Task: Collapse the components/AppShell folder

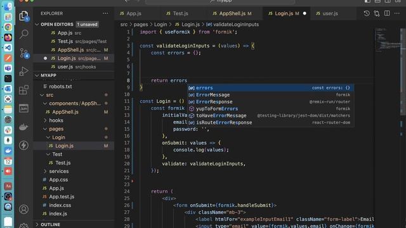Action: coord(45,103)
